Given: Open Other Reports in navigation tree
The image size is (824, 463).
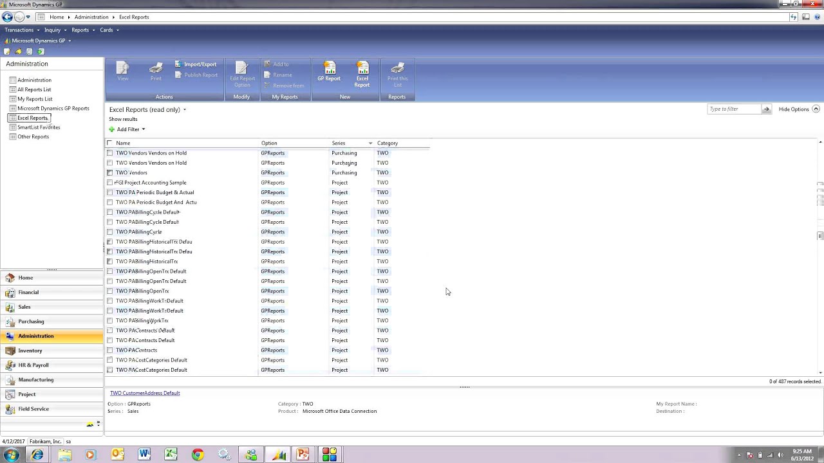Looking at the screenshot, I should 33,136.
